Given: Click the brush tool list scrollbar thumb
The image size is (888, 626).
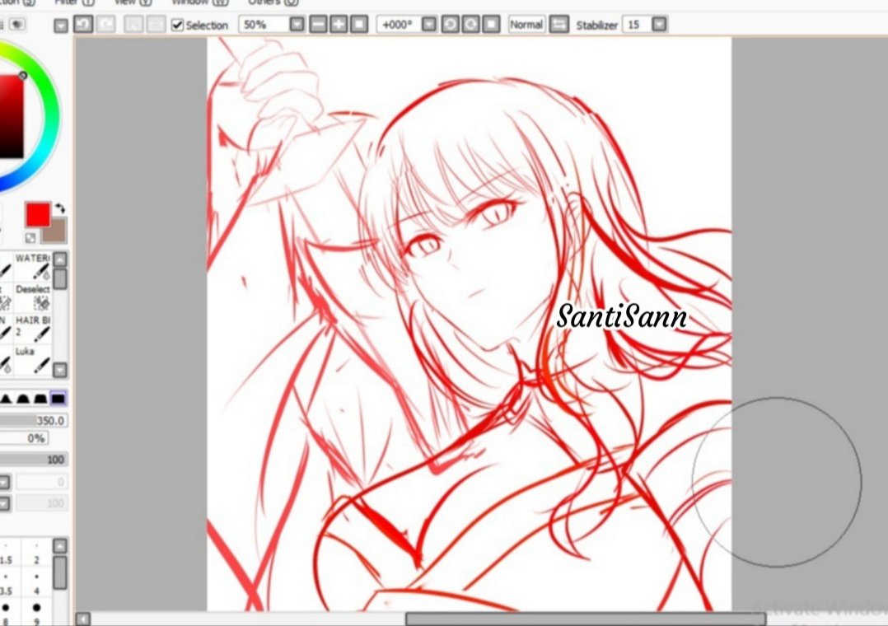Looking at the screenshot, I should 60,278.
